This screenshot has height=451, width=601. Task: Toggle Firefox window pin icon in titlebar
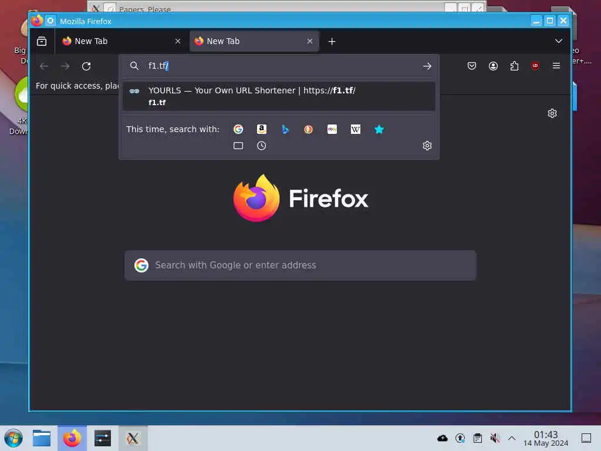[x=50, y=21]
